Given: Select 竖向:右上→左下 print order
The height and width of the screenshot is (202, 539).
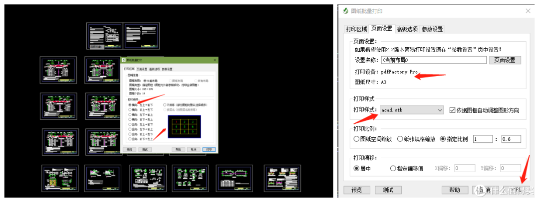Looking at the screenshot, I should 130,134.
